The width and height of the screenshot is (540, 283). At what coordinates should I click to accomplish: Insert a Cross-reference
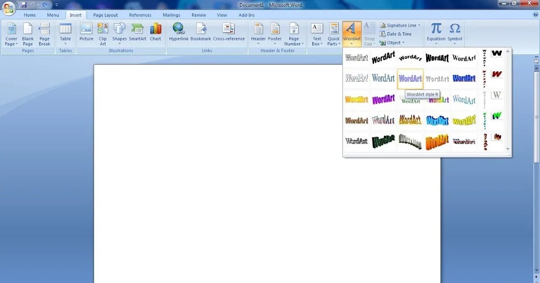229,32
